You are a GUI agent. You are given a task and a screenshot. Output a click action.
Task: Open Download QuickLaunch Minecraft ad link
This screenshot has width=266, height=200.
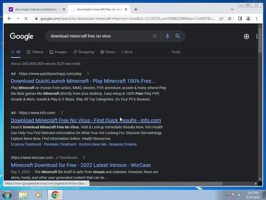click(83, 81)
